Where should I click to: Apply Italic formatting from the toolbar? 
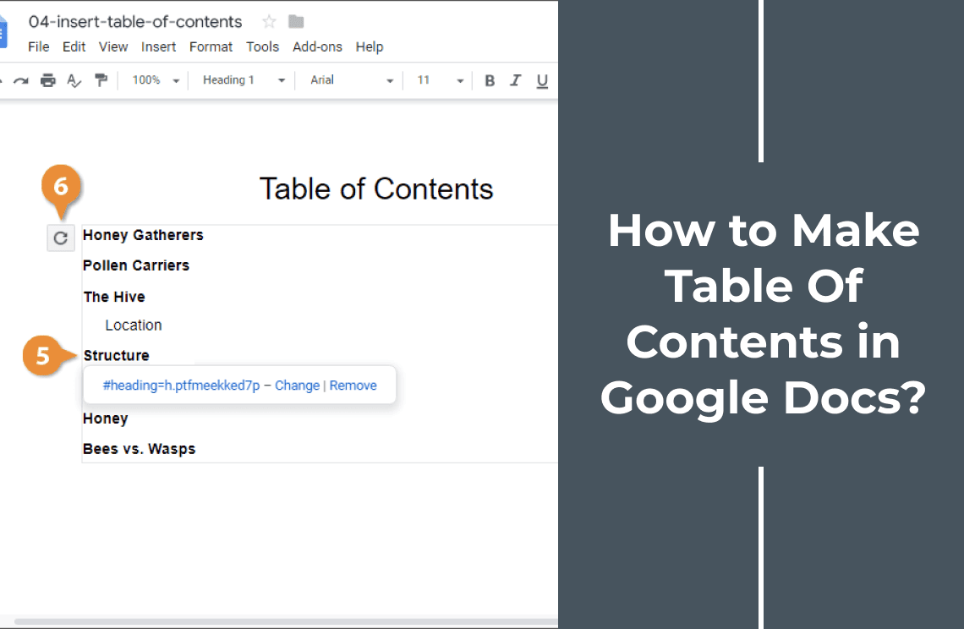pyautogui.click(x=515, y=80)
